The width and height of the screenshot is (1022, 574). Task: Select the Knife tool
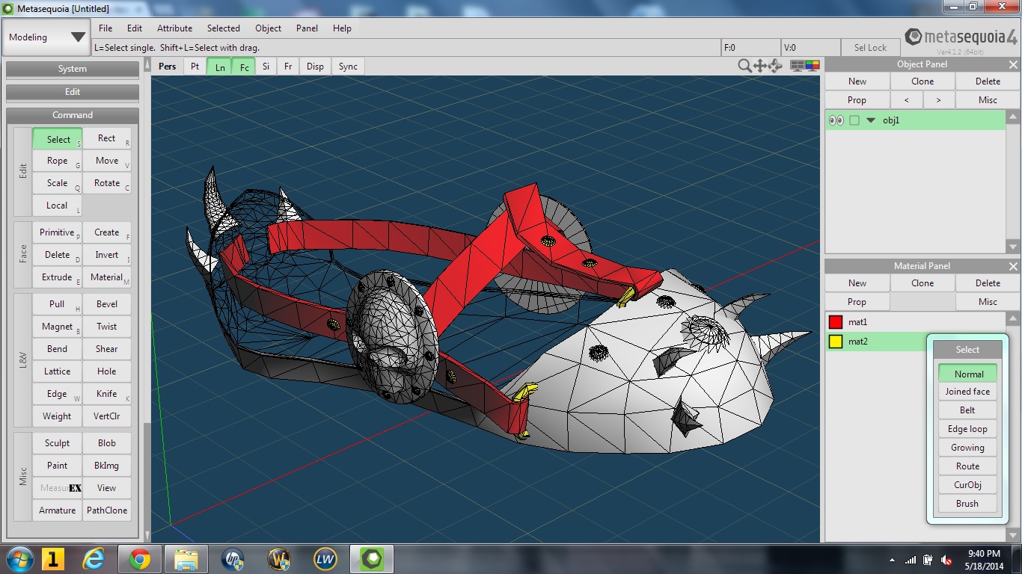tap(107, 394)
